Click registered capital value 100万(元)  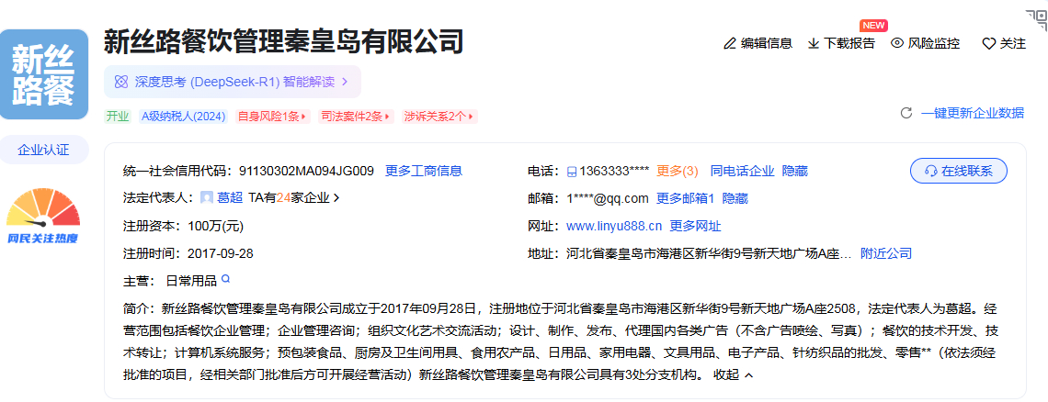pyautogui.click(x=216, y=226)
